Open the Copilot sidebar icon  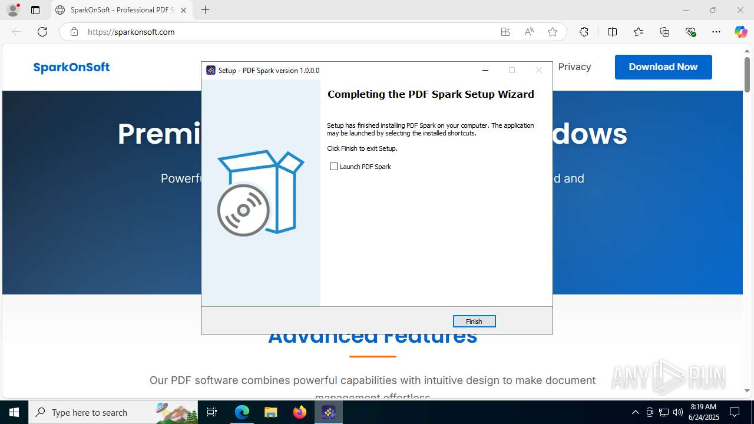coord(740,32)
